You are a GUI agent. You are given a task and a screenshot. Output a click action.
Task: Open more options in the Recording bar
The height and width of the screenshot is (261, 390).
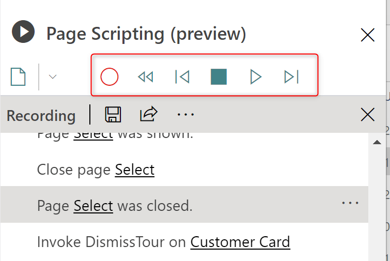tap(185, 114)
